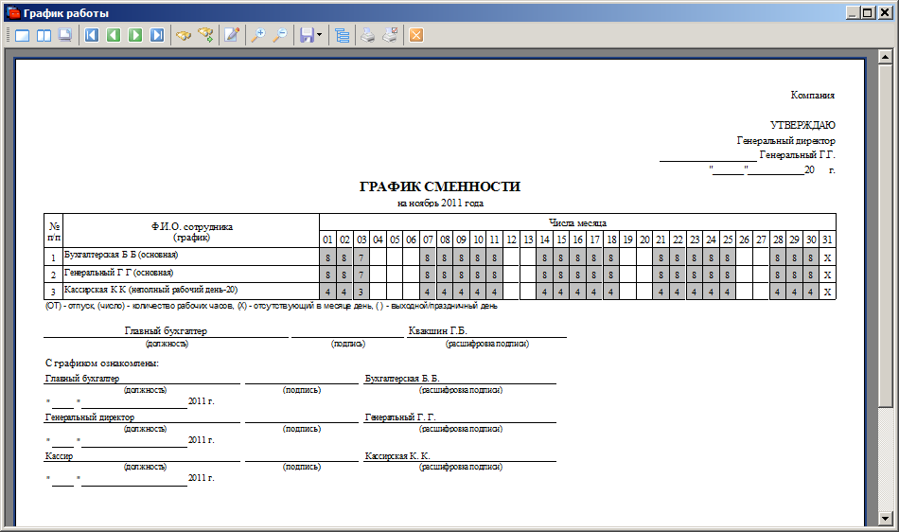Save the report with the floppy icon
Screen dimensions: 899x532
[307, 36]
